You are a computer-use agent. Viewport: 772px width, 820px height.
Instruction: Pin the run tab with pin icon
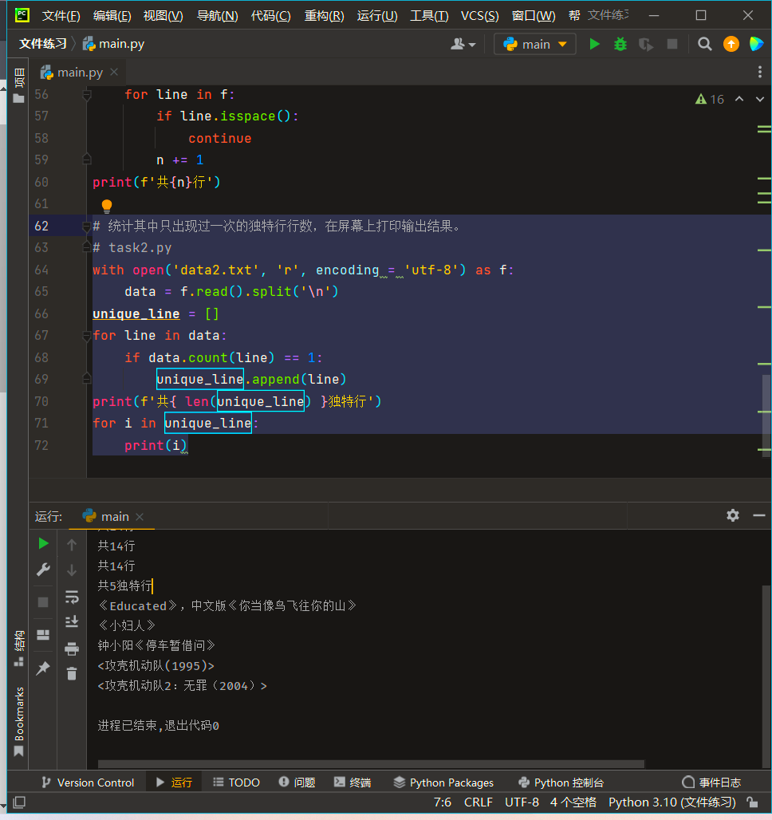pyautogui.click(x=43, y=668)
